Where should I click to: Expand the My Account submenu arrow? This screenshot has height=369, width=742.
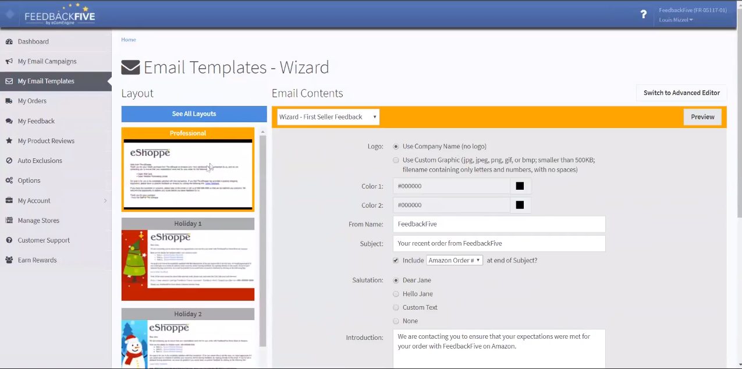point(105,201)
